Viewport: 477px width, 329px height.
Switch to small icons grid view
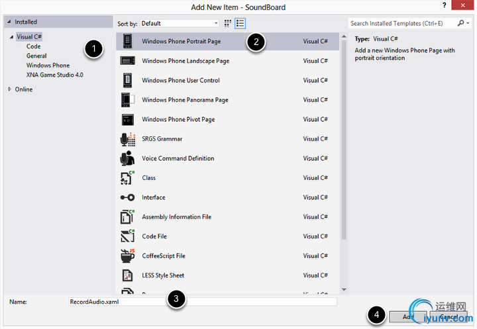[227, 23]
